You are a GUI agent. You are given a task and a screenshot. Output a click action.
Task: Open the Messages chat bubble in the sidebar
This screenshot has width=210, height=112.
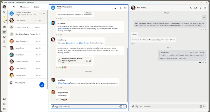tap(4, 32)
